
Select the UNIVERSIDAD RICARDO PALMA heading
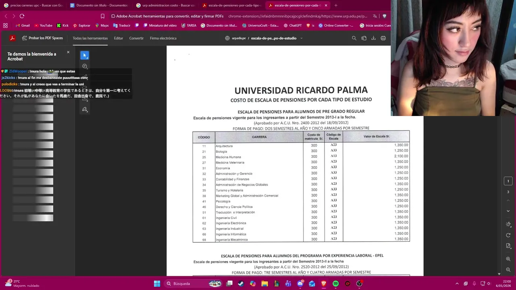click(301, 90)
